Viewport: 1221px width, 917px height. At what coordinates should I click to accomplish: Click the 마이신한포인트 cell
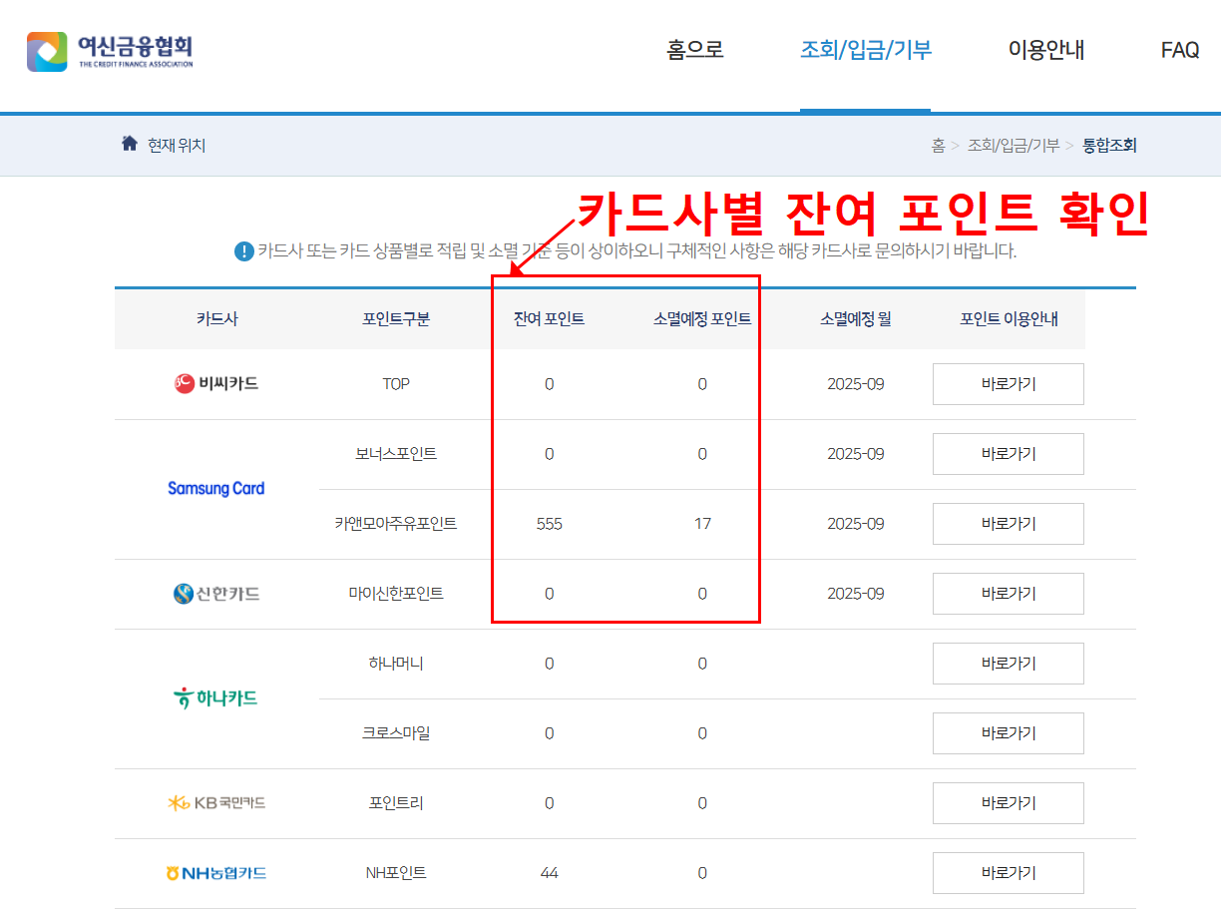[x=396, y=594]
